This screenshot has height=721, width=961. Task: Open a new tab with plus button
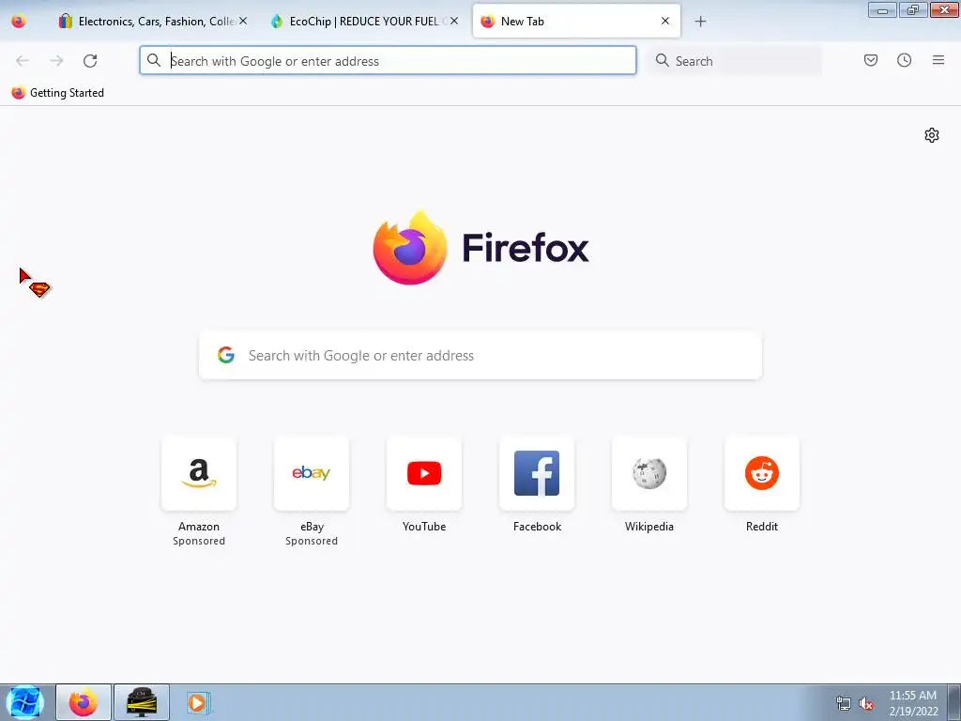[700, 22]
